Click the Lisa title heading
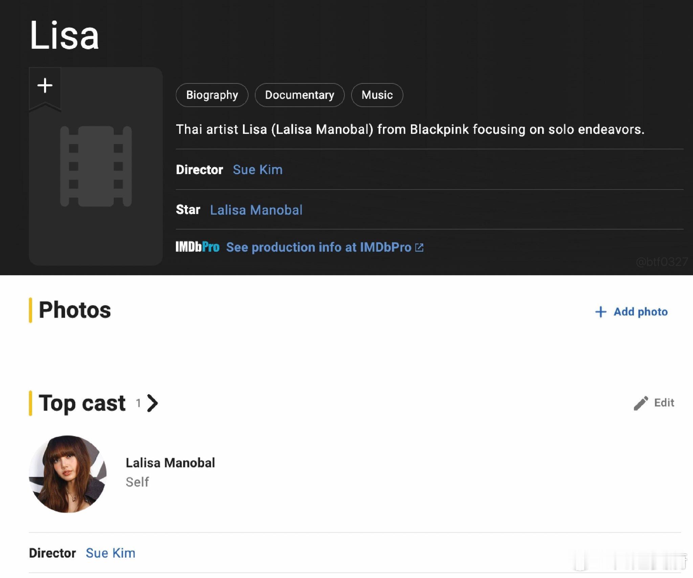This screenshot has width=693, height=578. (64, 35)
